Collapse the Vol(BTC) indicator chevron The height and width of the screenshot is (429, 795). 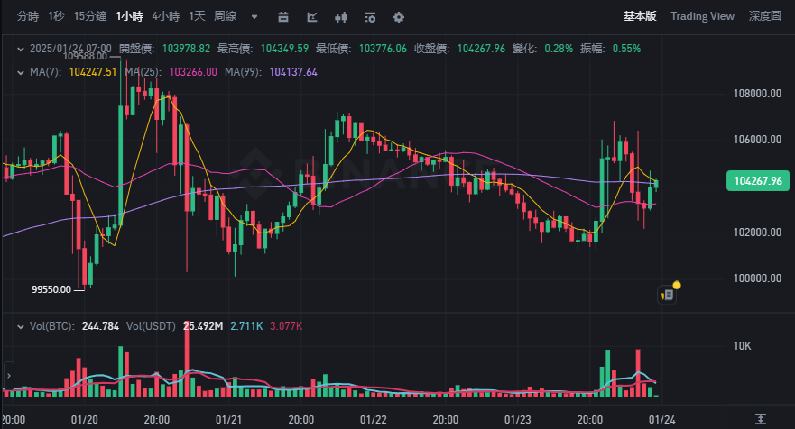click(20, 326)
